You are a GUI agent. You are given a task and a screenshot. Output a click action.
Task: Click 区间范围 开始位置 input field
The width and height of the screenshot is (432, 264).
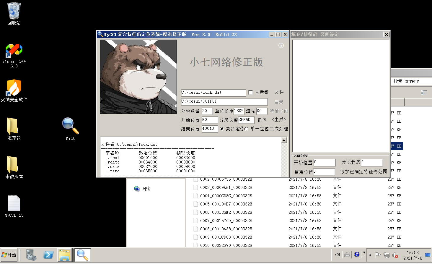pos(325,162)
